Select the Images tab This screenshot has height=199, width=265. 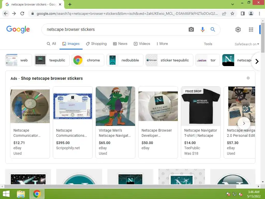click(x=71, y=44)
